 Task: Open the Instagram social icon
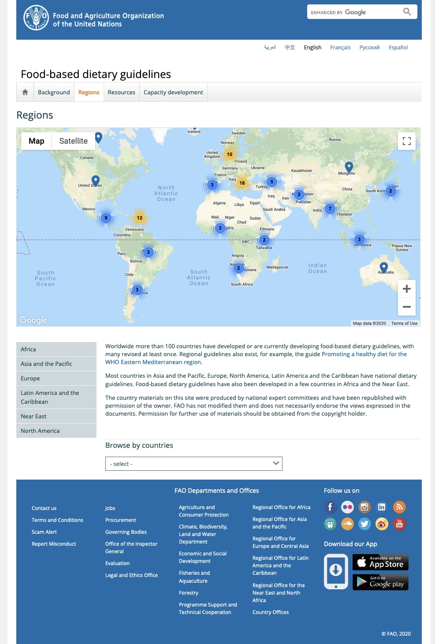[x=364, y=507]
